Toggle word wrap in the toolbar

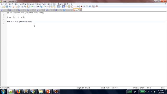coord(58,7)
